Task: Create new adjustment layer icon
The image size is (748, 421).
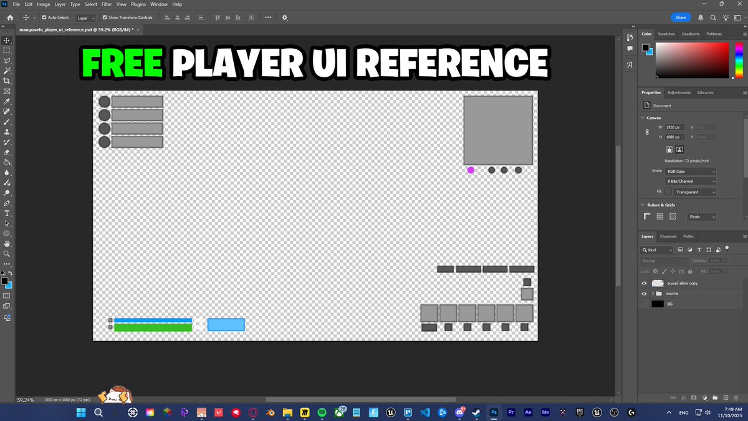Action: click(704, 397)
